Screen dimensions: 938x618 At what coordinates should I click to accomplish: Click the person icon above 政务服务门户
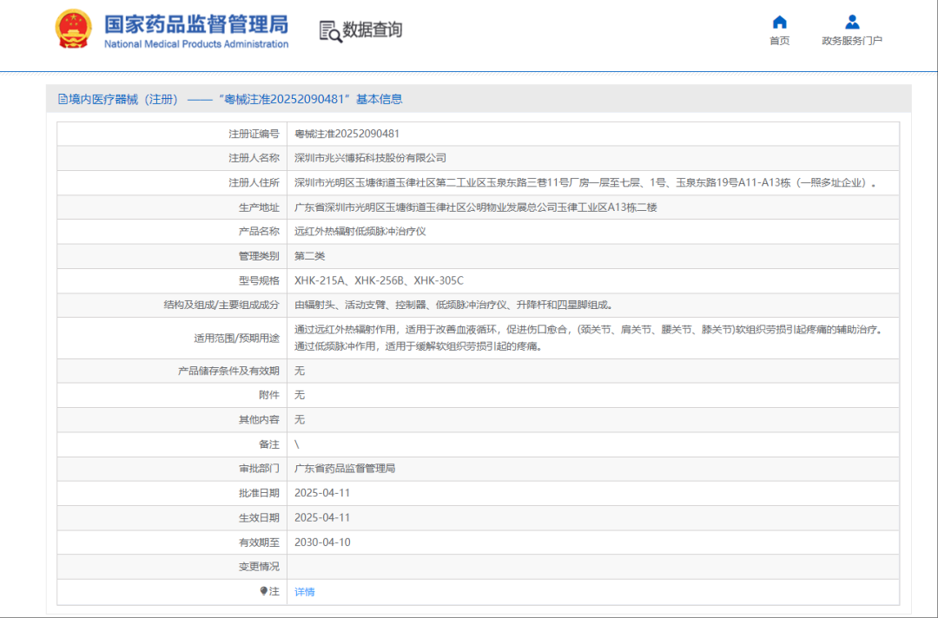pyautogui.click(x=852, y=22)
